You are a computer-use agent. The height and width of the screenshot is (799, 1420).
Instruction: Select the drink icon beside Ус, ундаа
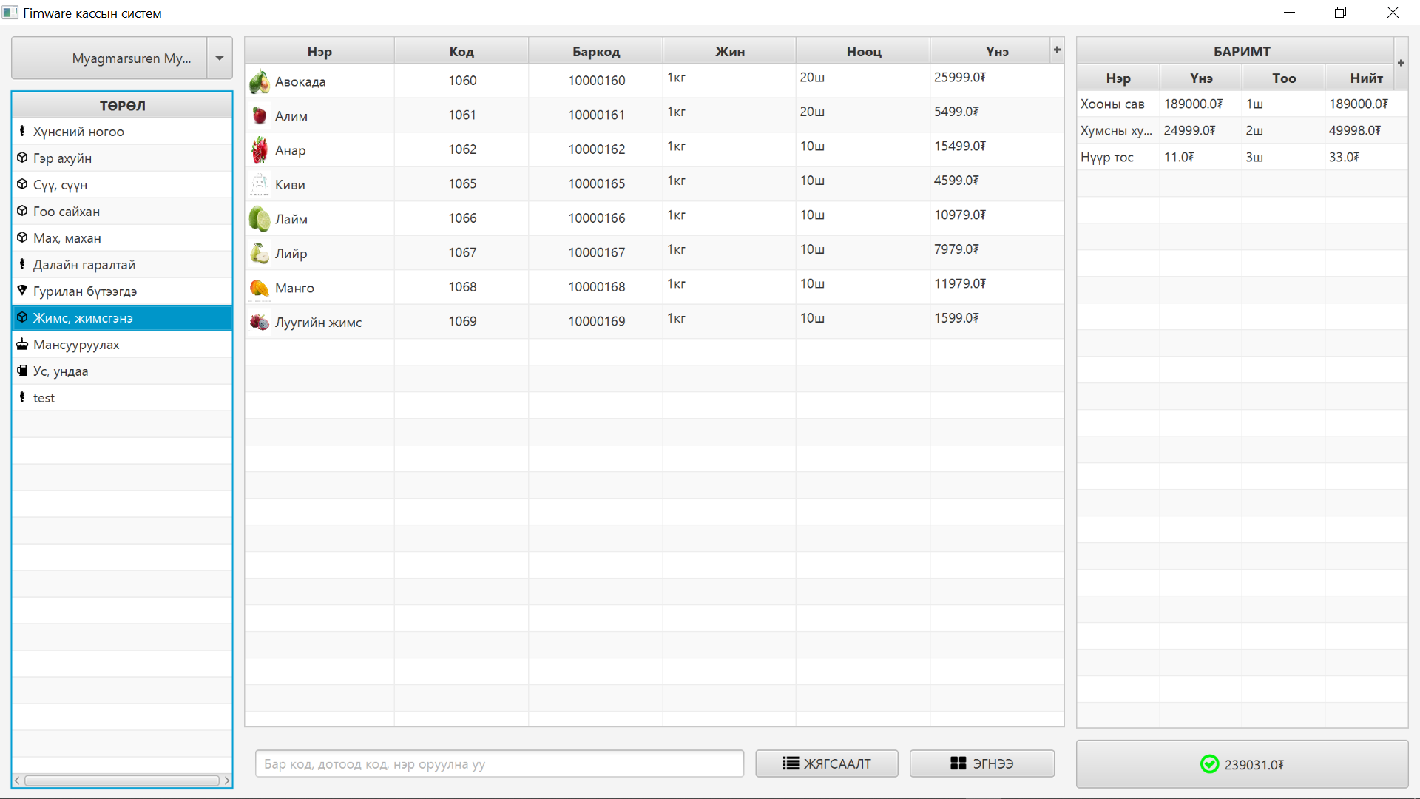(21, 371)
